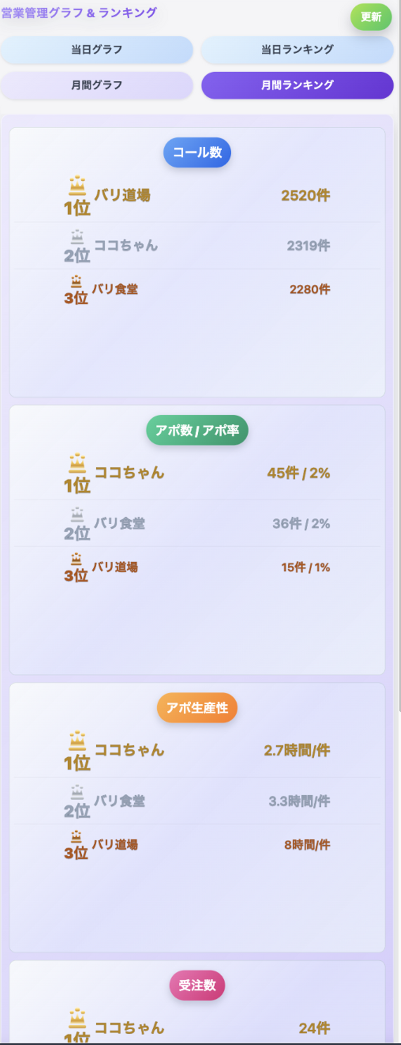Click the bronze crown in アポ数 ranking
Image resolution: width=401 pixels, height=1045 pixels.
click(x=76, y=559)
